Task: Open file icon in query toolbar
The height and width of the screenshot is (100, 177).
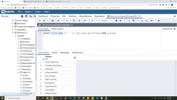Action: tap(40, 21)
